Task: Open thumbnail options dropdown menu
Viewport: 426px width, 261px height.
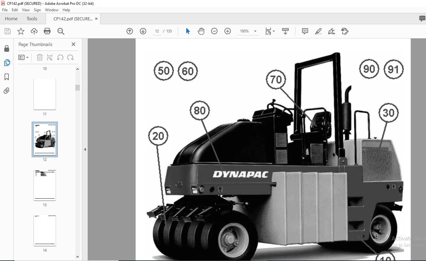Action: [23, 57]
